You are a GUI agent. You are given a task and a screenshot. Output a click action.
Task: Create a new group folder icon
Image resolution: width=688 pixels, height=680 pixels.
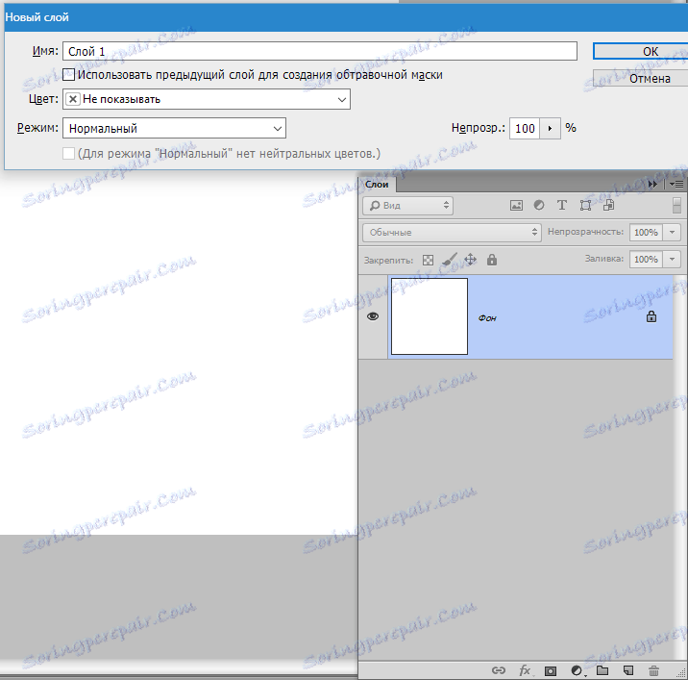click(x=602, y=670)
